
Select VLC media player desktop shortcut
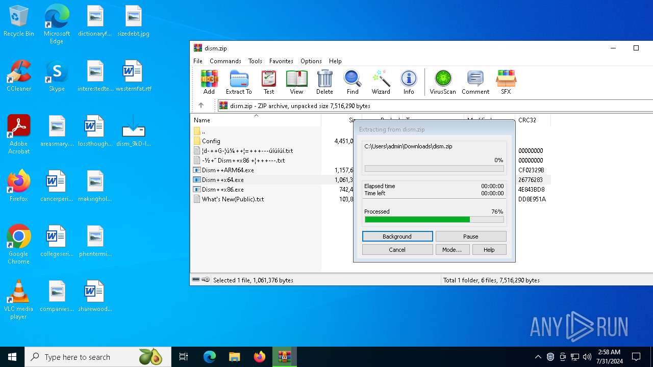(x=19, y=300)
